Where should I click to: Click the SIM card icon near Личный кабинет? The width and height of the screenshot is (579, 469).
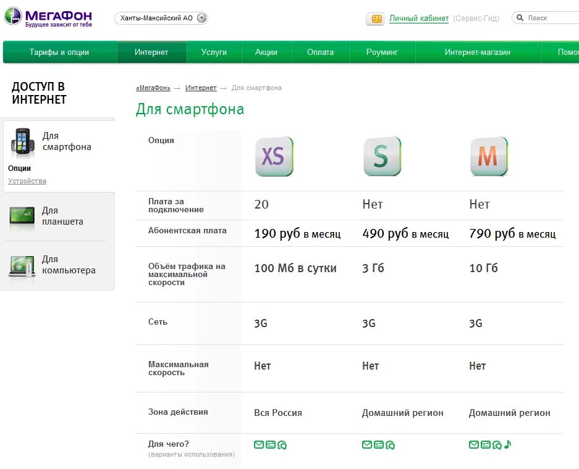pos(375,19)
